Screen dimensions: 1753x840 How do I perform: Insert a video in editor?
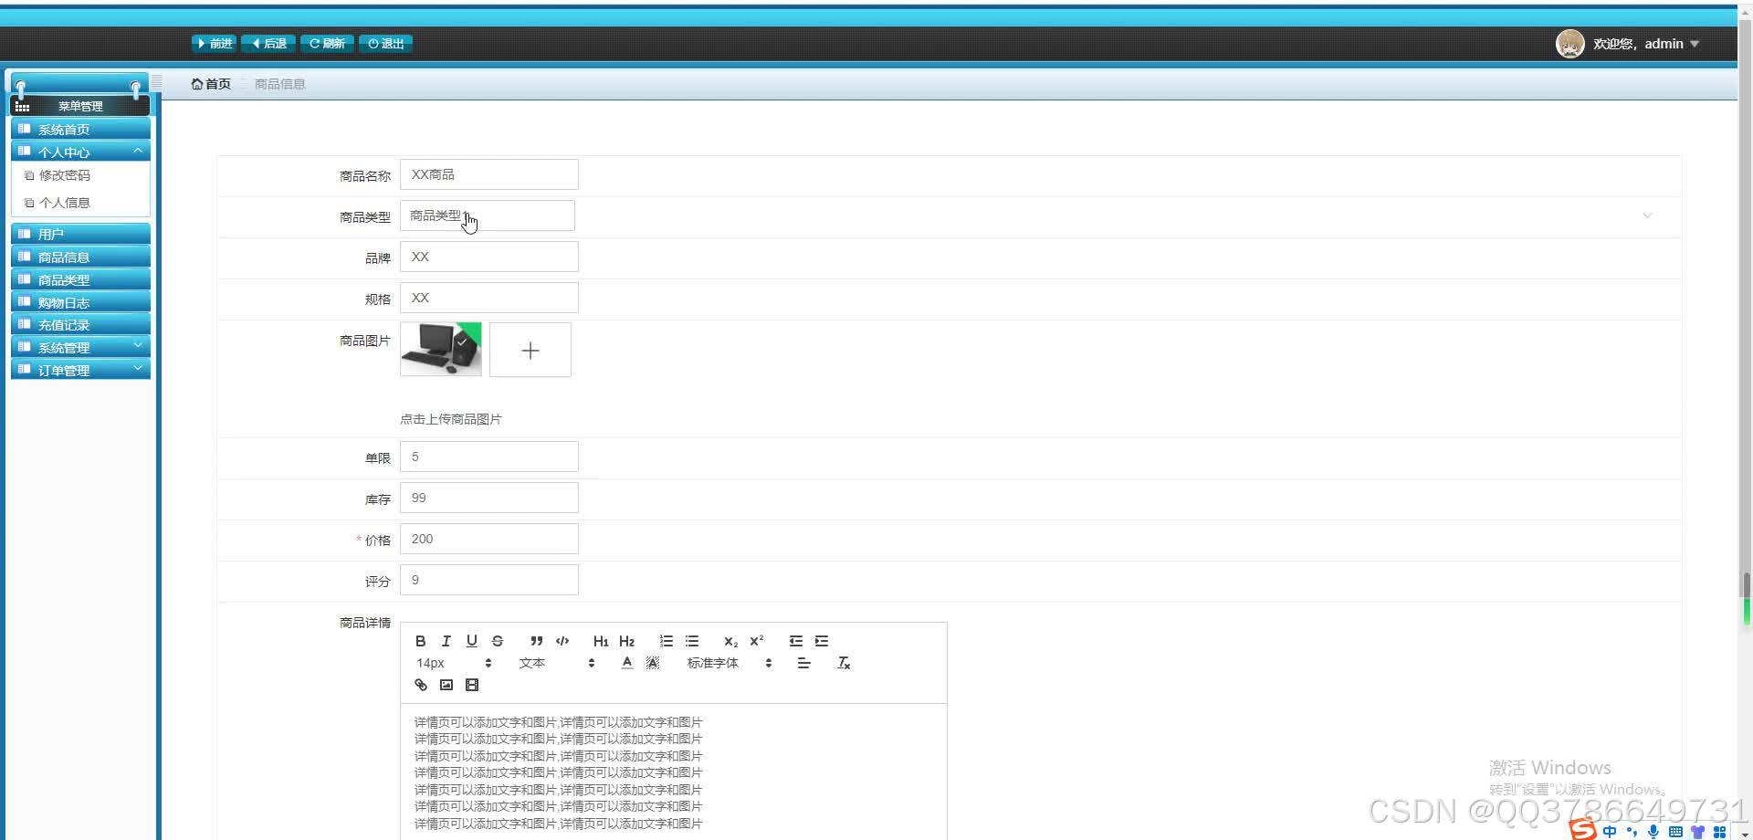click(x=471, y=685)
